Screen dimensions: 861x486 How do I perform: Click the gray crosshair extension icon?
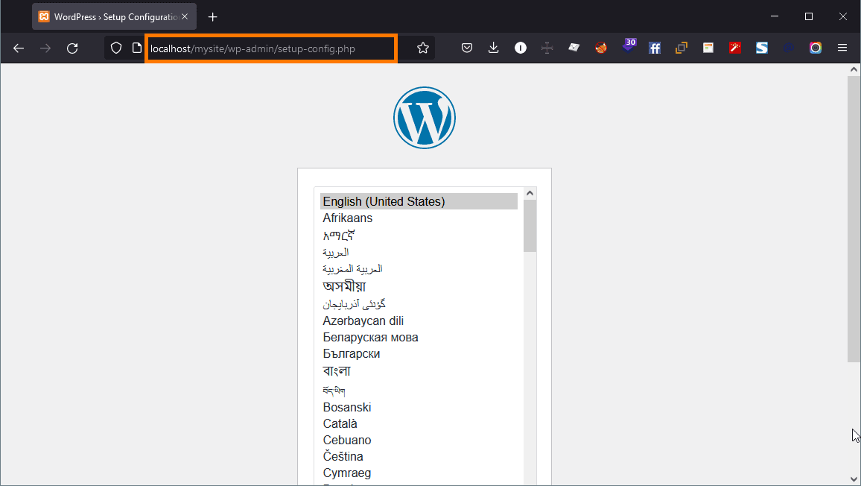click(x=547, y=48)
